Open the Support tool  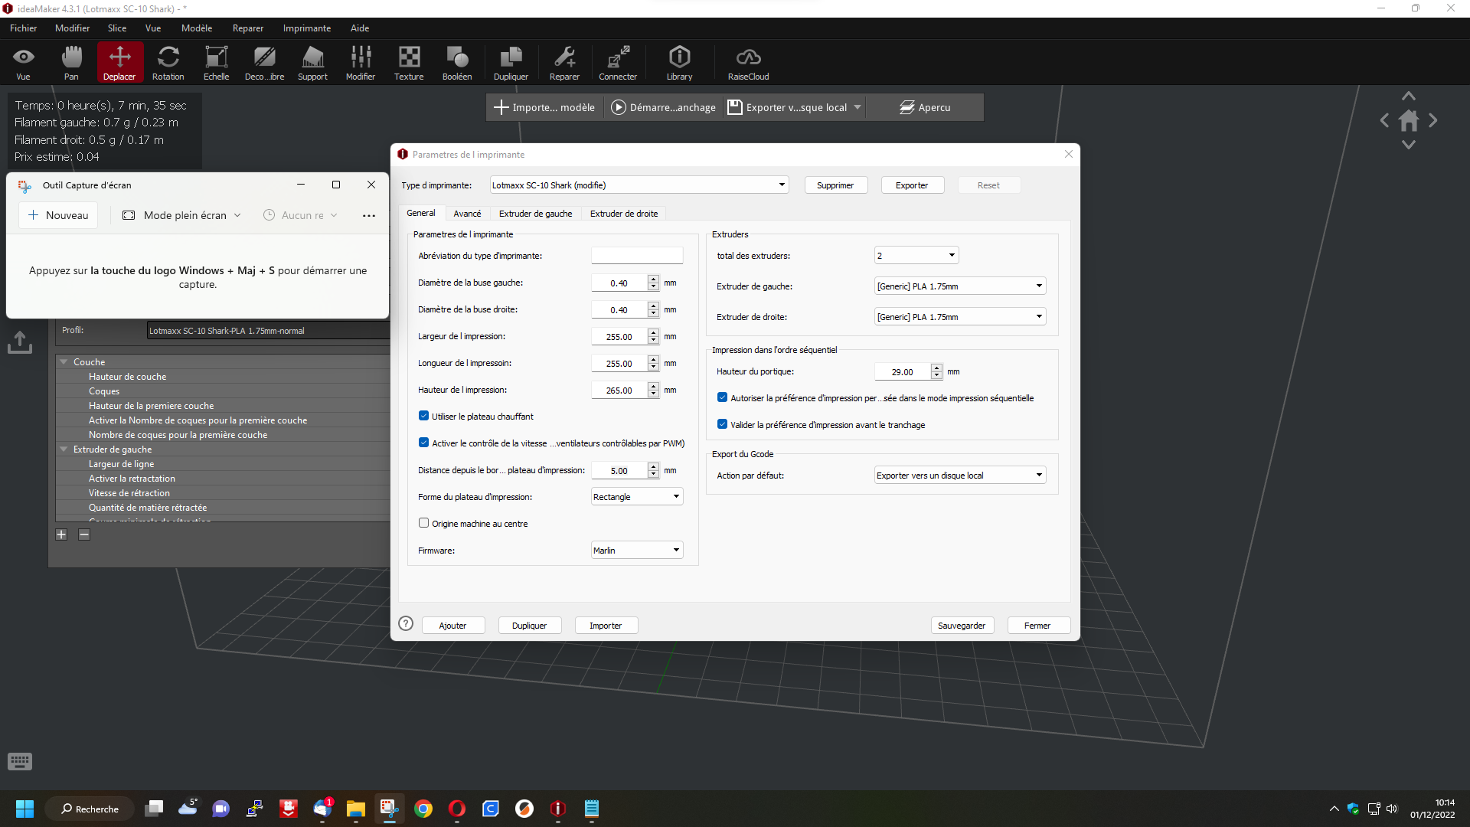click(312, 62)
